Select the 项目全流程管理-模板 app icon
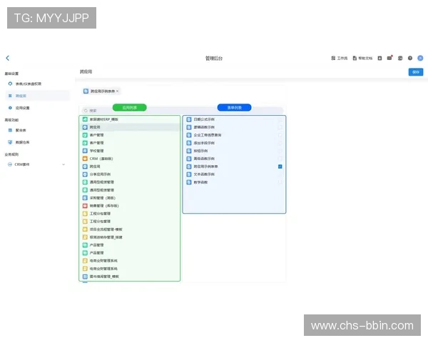 pos(85,229)
